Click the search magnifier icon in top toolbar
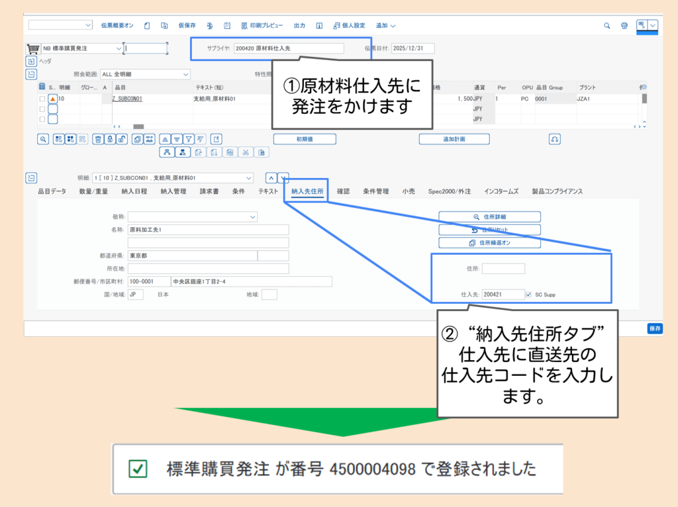 coord(607,26)
